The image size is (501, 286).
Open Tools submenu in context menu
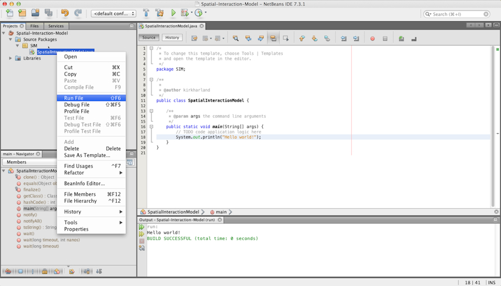click(91, 222)
